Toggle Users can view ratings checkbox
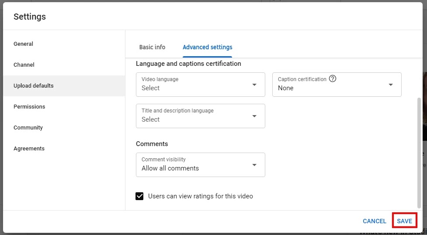This screenshot has height=235, width=427. coord(140,196)
